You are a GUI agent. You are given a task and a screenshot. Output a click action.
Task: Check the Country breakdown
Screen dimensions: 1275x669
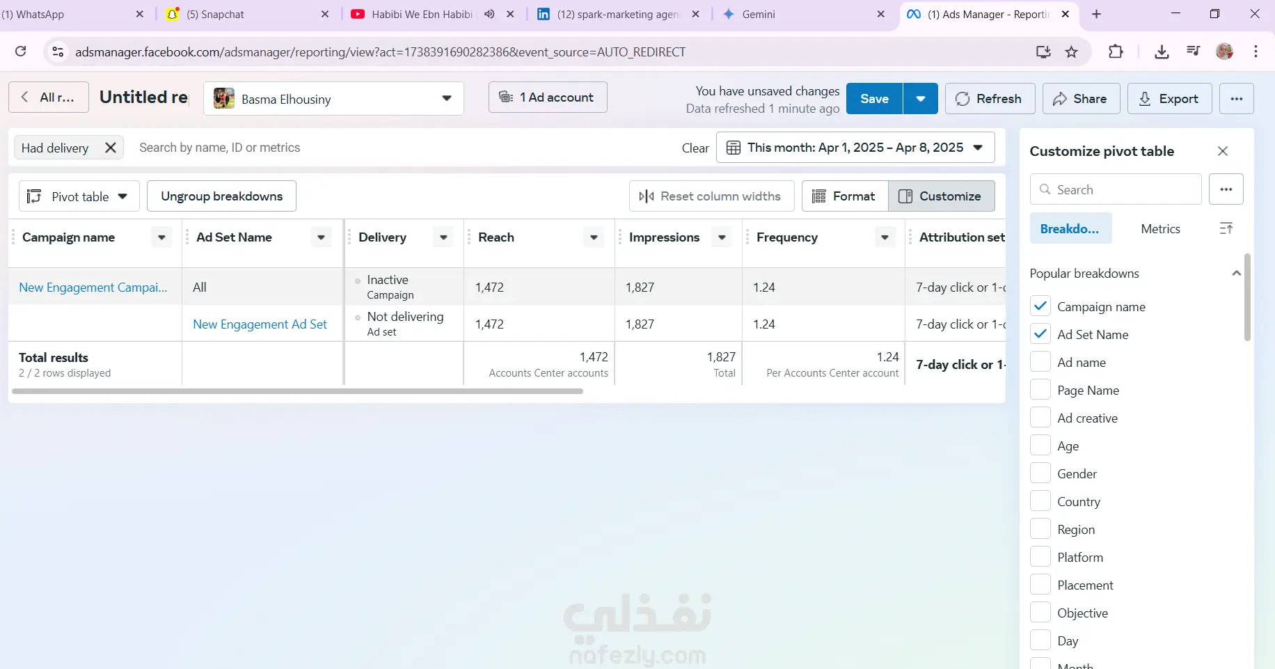(1040, 501)
